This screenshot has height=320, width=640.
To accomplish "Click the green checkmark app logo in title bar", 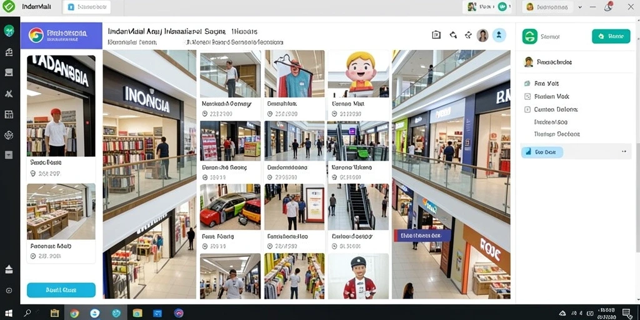I will [8, 6].
